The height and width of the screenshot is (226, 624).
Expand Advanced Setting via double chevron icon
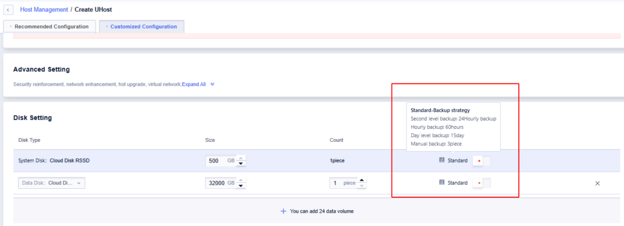pos(212,84)
